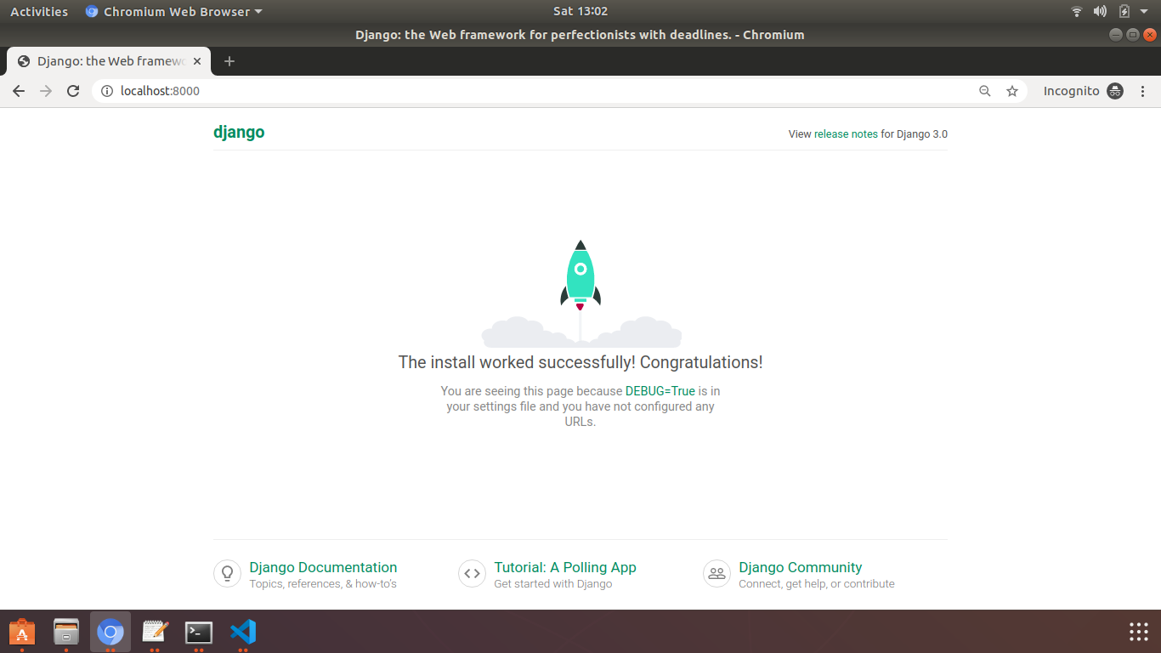
Task: Show Applications grid in the dock
Action: [1139, 632]
